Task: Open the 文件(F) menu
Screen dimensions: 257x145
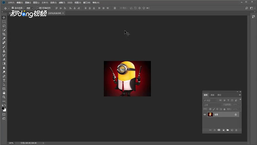Action: 11,3
